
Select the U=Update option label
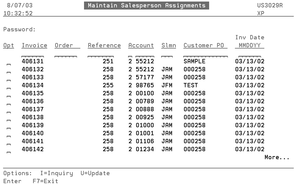[x=95, y=173]
